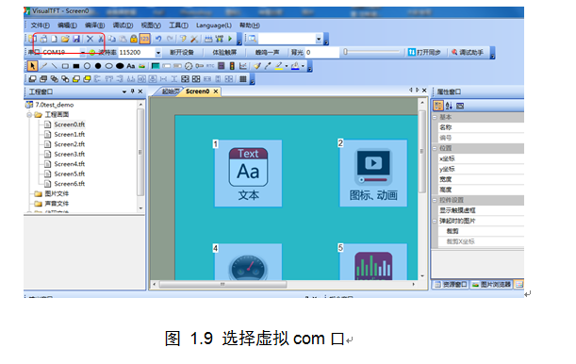Open project using the folder icon

point(65,39)
